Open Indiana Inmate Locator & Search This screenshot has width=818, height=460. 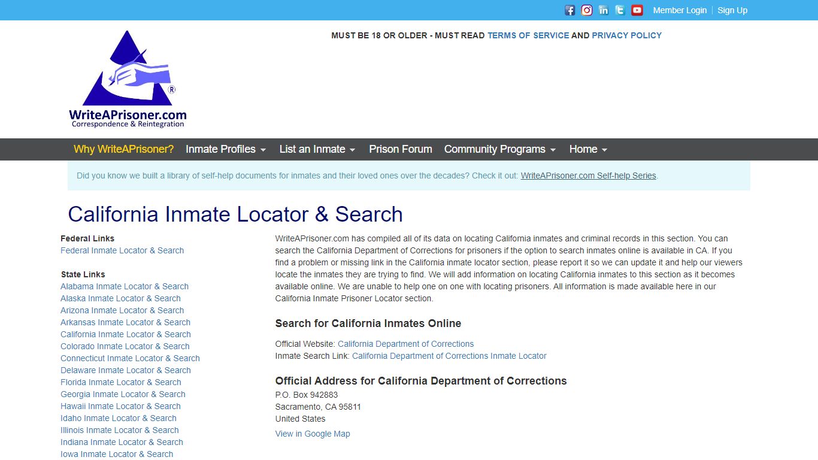(122, 442)
